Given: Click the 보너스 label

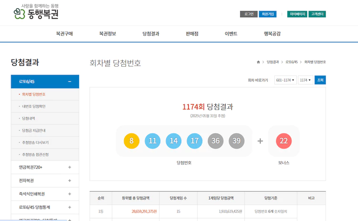Looking at the screenshot, I should click(x=284, y=163).
